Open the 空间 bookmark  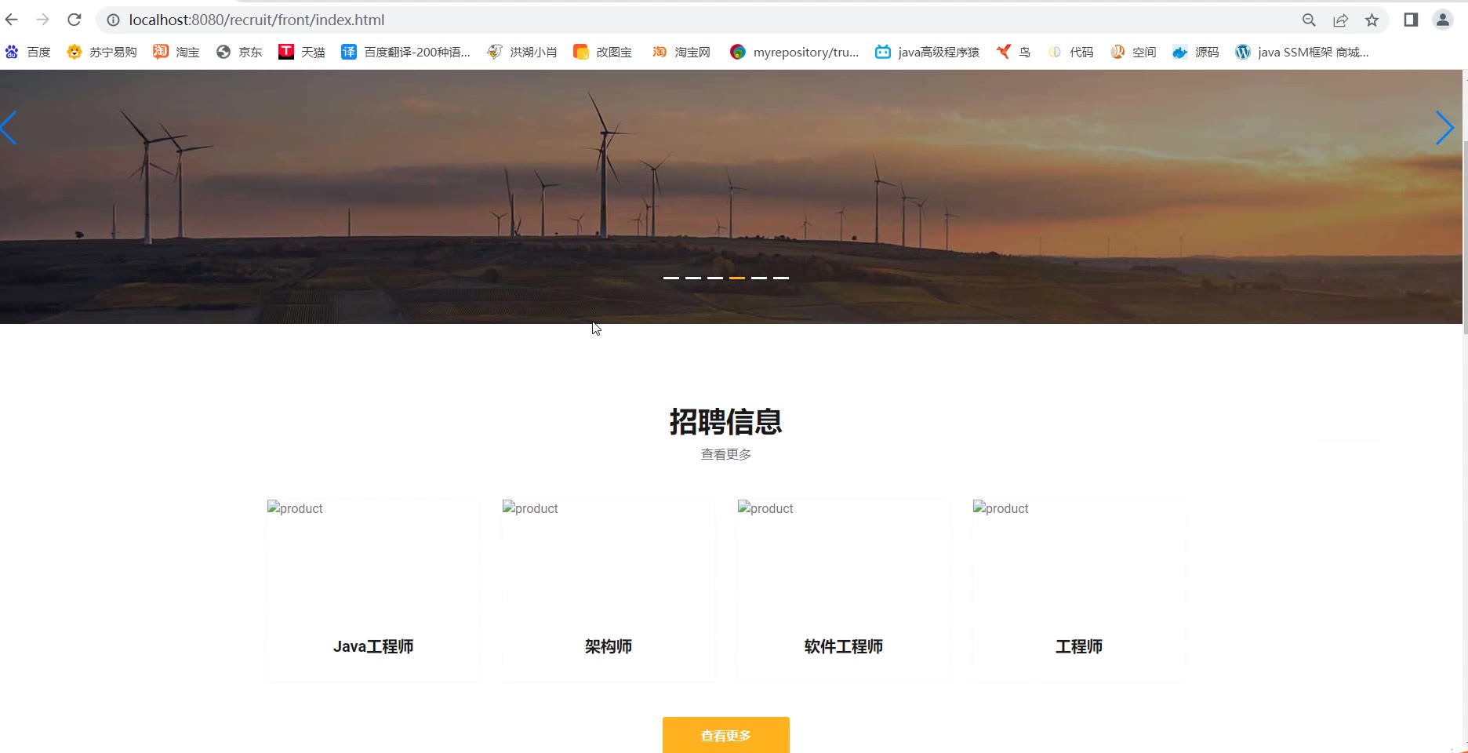click(x=1133, y=52)
